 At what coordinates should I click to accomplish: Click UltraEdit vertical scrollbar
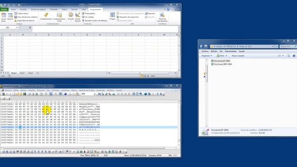[x=179, y=124]
